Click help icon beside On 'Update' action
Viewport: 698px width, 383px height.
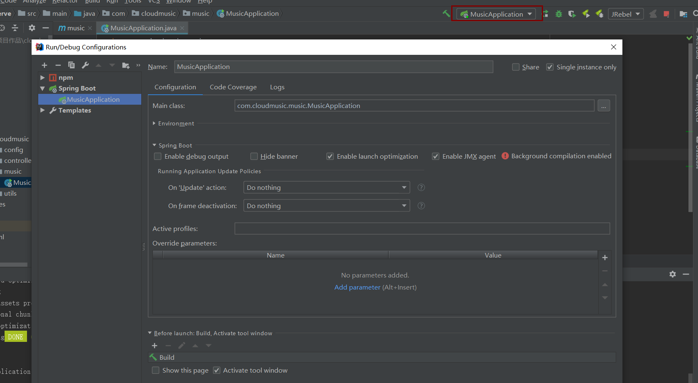pyautogui.click(x=421, y=187)
